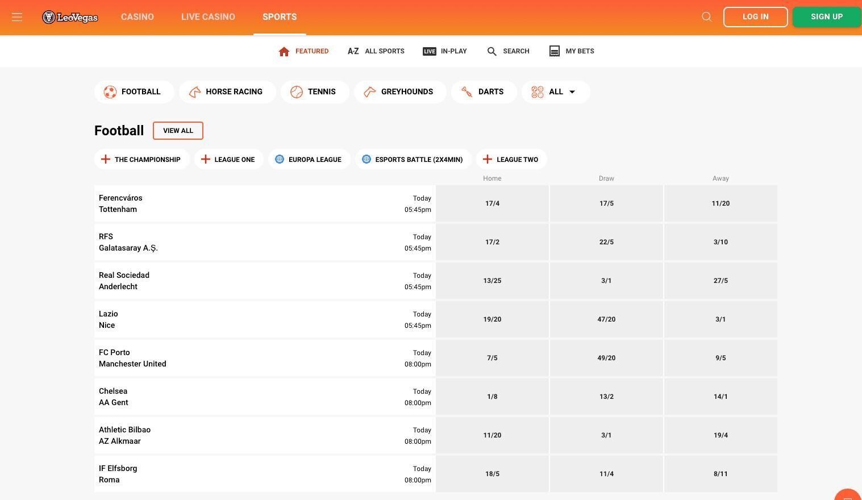Click the greyhounds icon
This screenshot has height=500, width=862.
(x=370, y=92)
